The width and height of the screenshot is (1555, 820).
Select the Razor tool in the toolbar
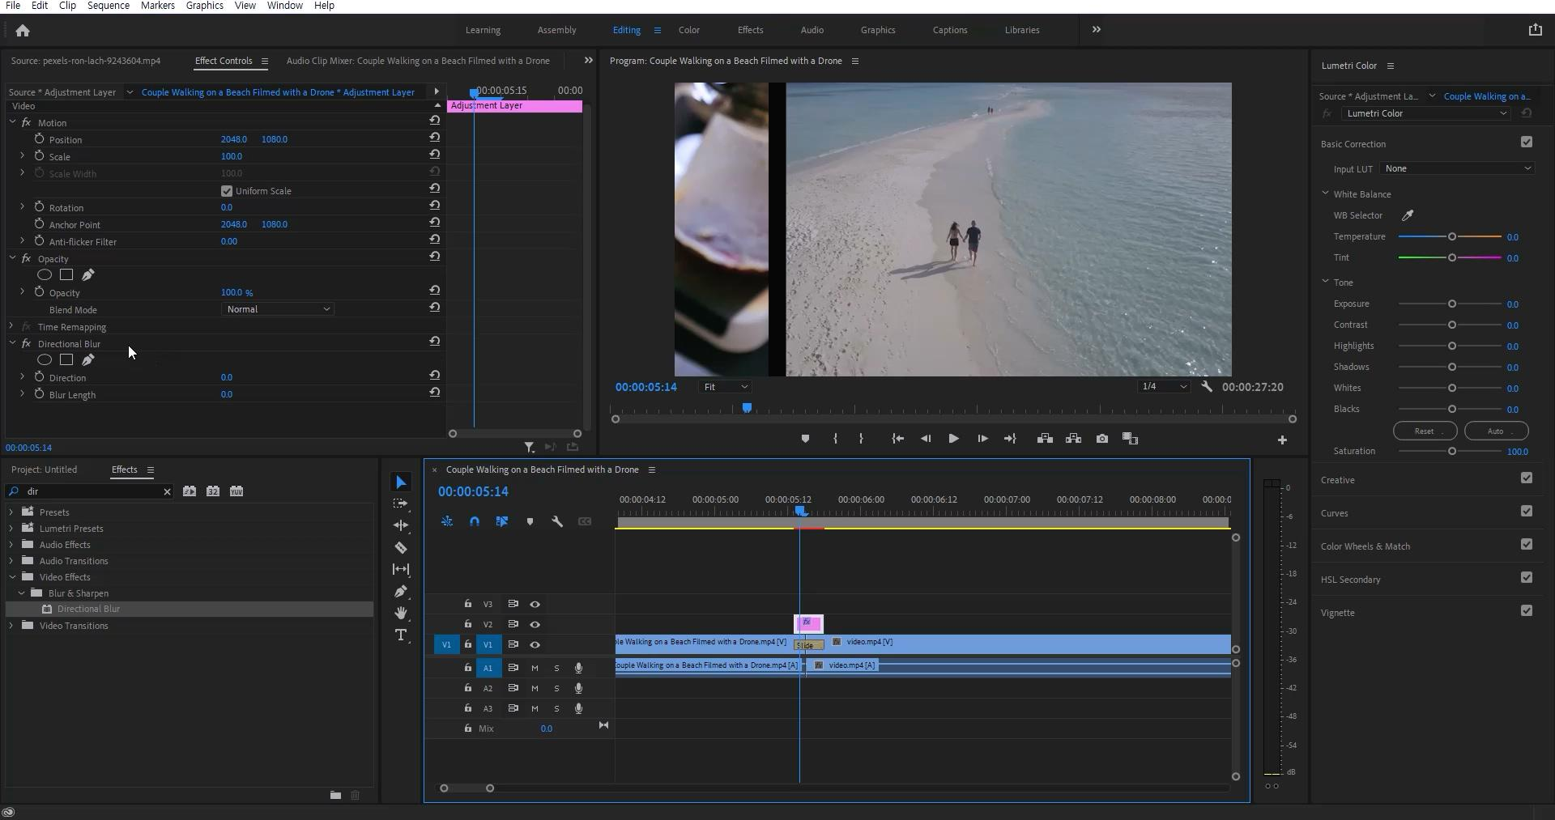coord(401,548)
